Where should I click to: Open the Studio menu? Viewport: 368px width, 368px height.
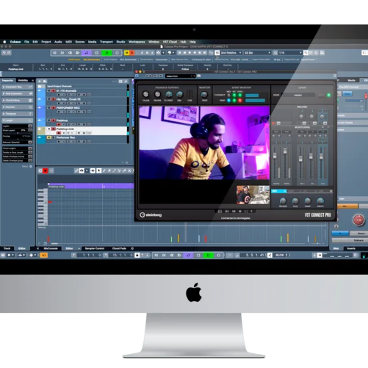pyautogui.click(x=120, y=42)
